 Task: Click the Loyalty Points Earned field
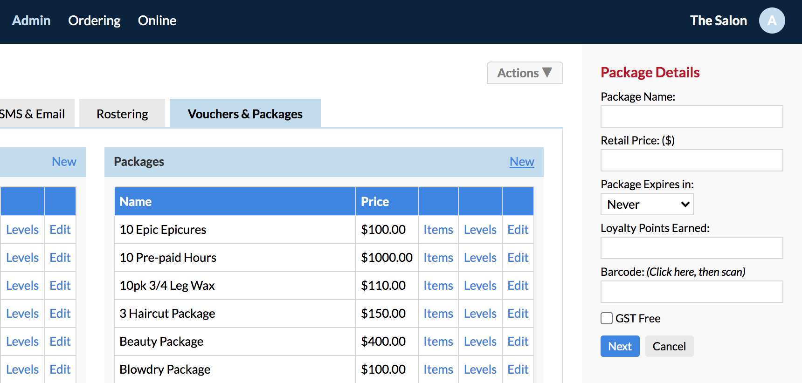[691, 248]
